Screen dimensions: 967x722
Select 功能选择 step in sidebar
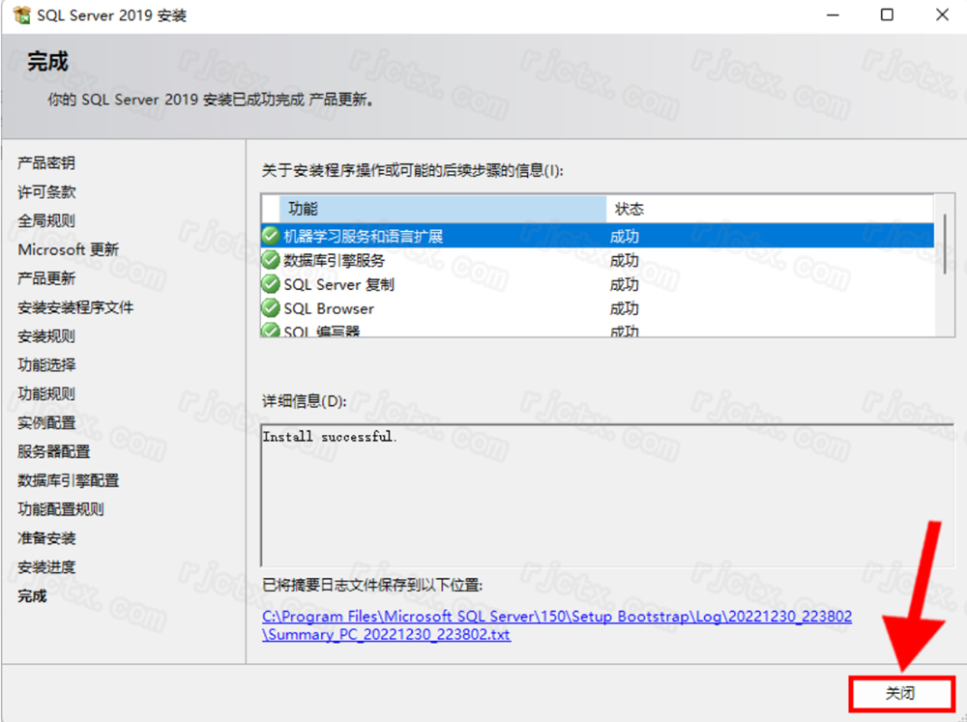pos(46,365)
